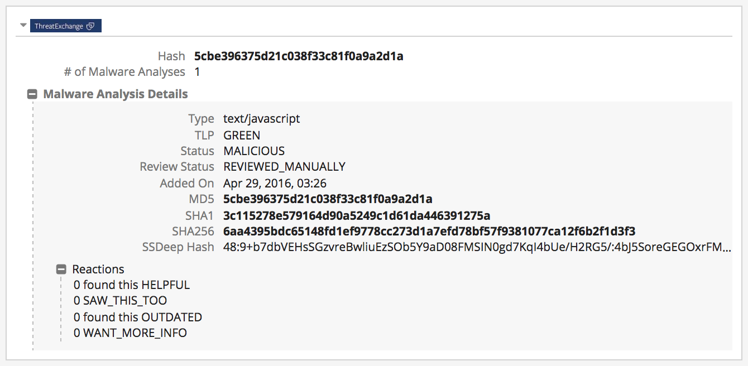Image resolution: width=748 pixels, height=366 pixels.
Task: Click the MALICIOUS status value
Action: [x=254, y=151]
